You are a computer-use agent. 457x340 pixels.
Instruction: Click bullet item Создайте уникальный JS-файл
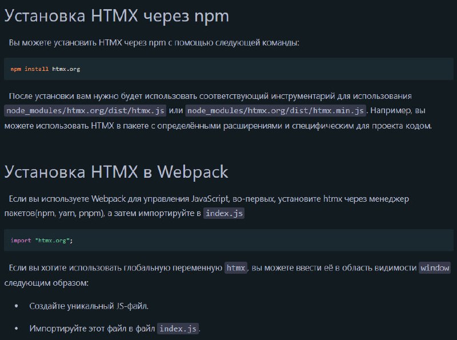(x=89, y=306)
